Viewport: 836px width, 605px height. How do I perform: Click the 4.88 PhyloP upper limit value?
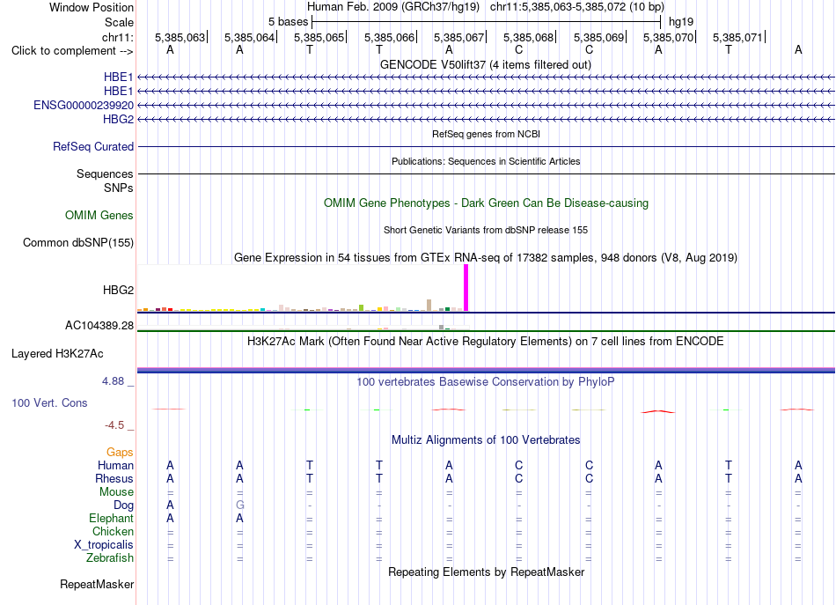pos(113,381)
